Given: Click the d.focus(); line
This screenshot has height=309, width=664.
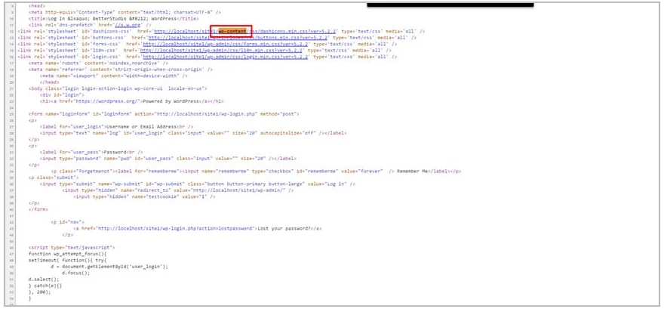Looking at the screenshot, I should pos(75,273).
